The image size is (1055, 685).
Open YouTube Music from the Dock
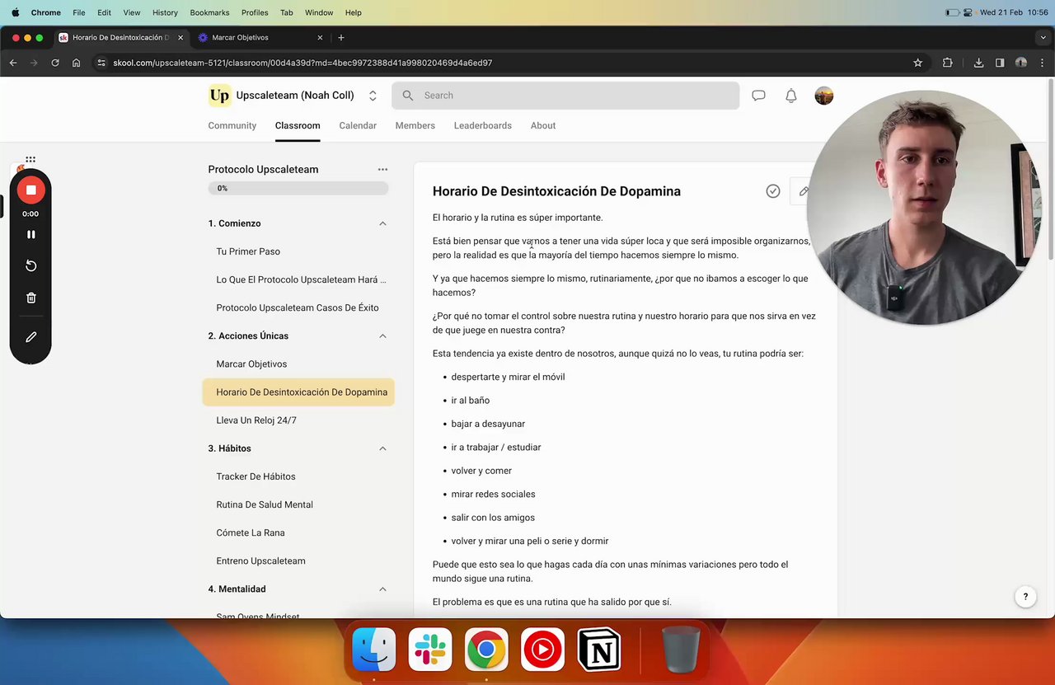pyautogui.click(x=542, y=650)
